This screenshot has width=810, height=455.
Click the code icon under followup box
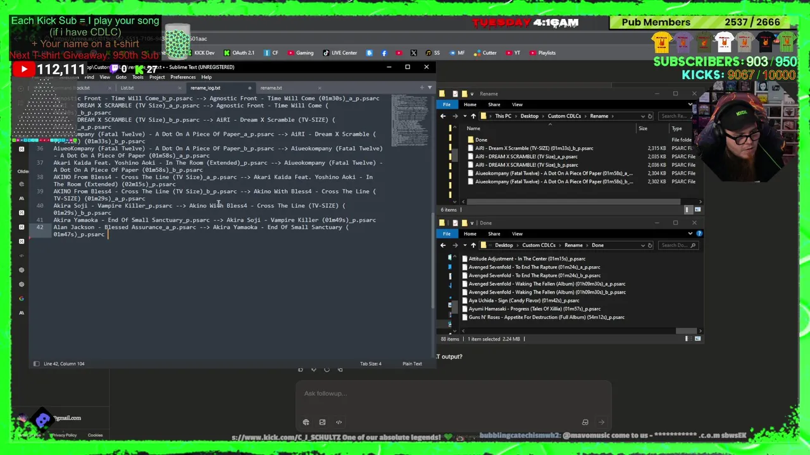click(x=339, y=422)
